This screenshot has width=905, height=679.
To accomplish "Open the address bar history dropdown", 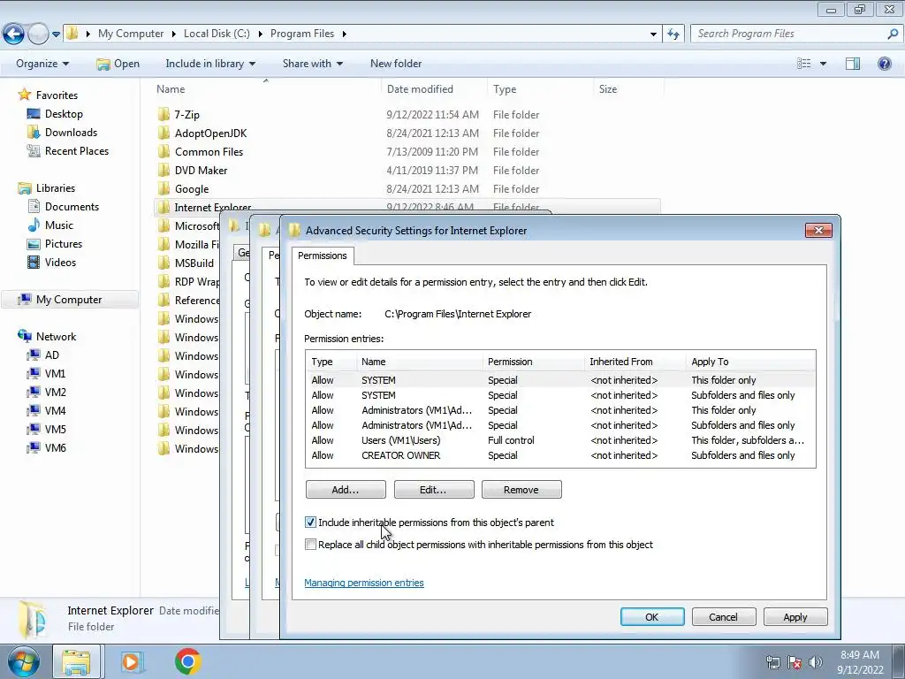I will tap(653, 34).
